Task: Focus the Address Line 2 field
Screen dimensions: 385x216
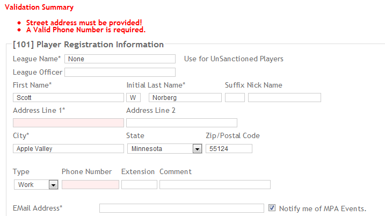Action: tap(181, 123)
